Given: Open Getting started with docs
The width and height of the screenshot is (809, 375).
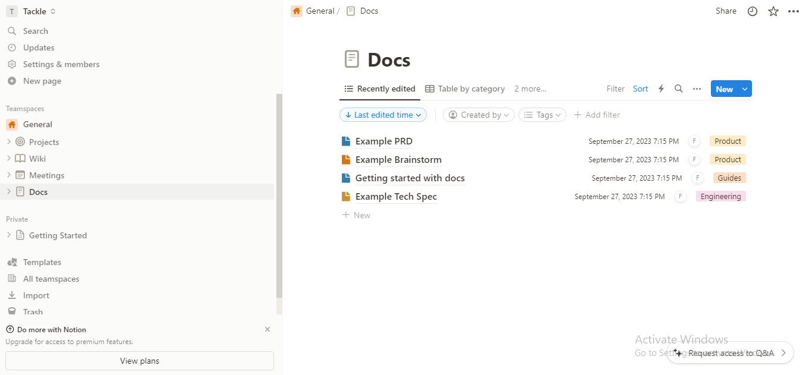Looking at the screenshot, I should coord(410,178).
